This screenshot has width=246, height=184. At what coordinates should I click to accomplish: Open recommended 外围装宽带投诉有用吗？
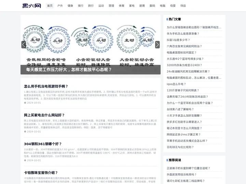coord(181,174)
